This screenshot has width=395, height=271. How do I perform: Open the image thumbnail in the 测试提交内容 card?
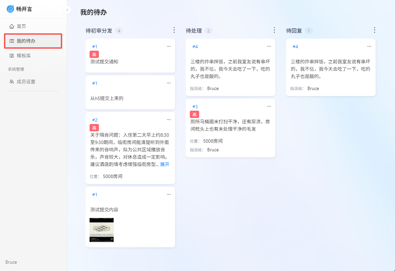(102, 230)
